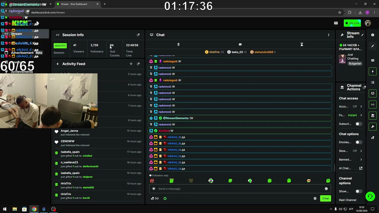Viewport: 379px width, 213px height.
Task: Expand the Banned users option
Action: (x=351, y=159)
